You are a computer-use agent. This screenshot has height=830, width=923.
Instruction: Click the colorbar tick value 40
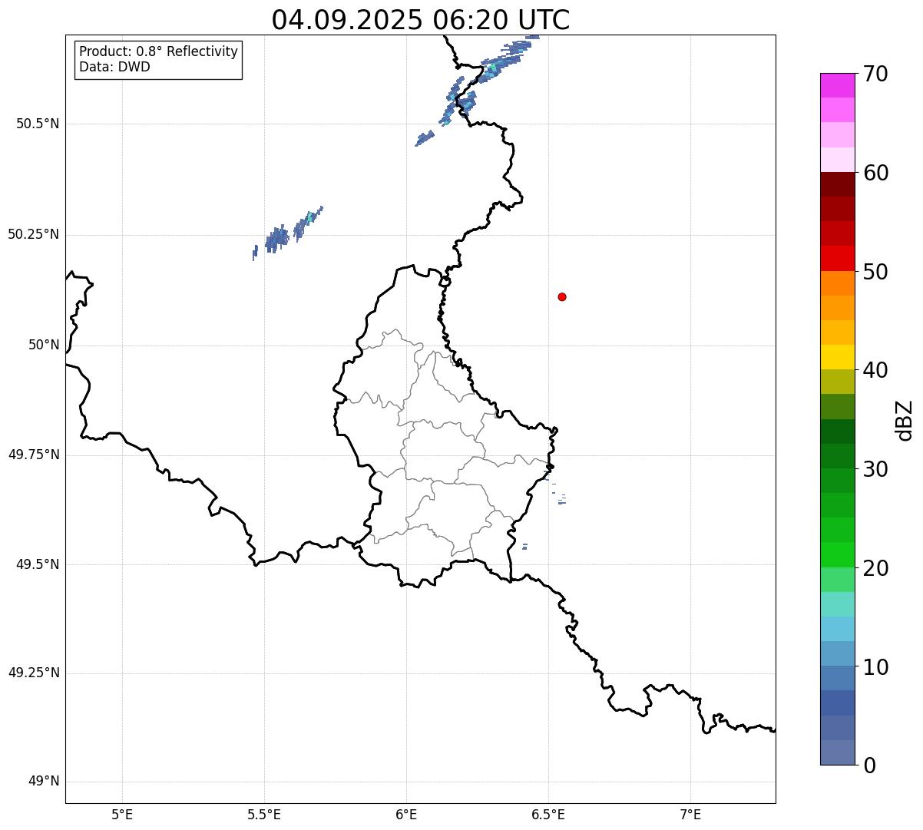(x=875, y=370)
